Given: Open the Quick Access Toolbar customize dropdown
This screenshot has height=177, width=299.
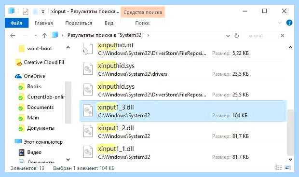Looking at the screenshot, I should [x=43, y=12].
